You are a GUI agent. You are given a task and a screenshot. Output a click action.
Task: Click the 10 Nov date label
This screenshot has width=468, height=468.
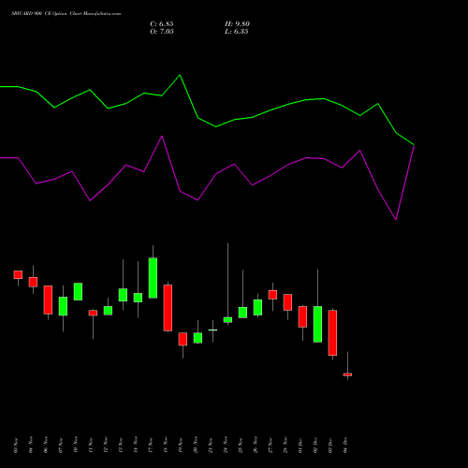click(76, 445)
